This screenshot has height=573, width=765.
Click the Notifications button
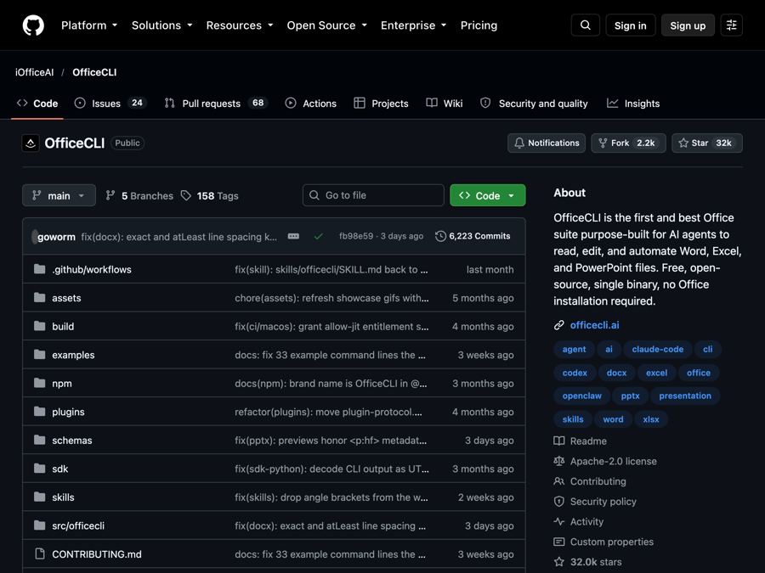tap(547, 143)
